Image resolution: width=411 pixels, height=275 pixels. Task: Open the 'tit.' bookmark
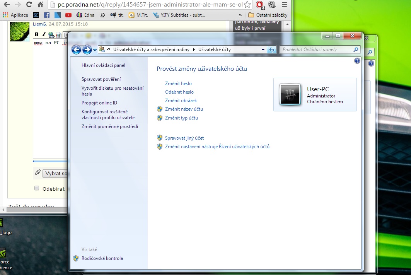click(117, 15)
